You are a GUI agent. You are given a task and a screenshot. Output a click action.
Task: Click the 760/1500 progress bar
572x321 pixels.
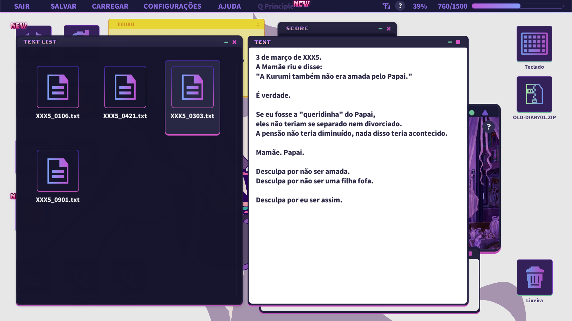tap(517, 6)
